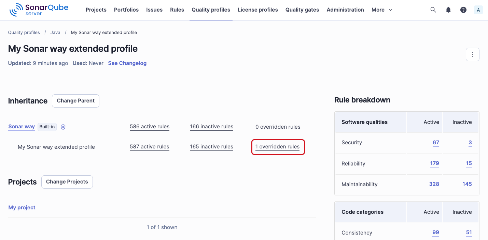Click the Quality profiles breadcrumb link

click(x=24, y=33)
